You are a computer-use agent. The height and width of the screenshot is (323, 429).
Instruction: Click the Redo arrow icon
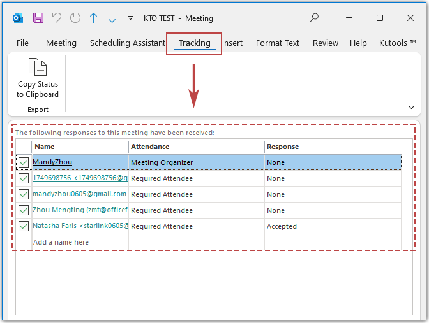[x=75, y=18]
